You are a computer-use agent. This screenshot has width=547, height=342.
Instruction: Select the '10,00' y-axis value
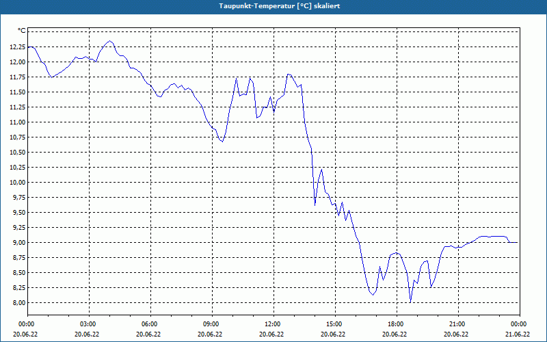pyautogui.click(x=18, y=182)
